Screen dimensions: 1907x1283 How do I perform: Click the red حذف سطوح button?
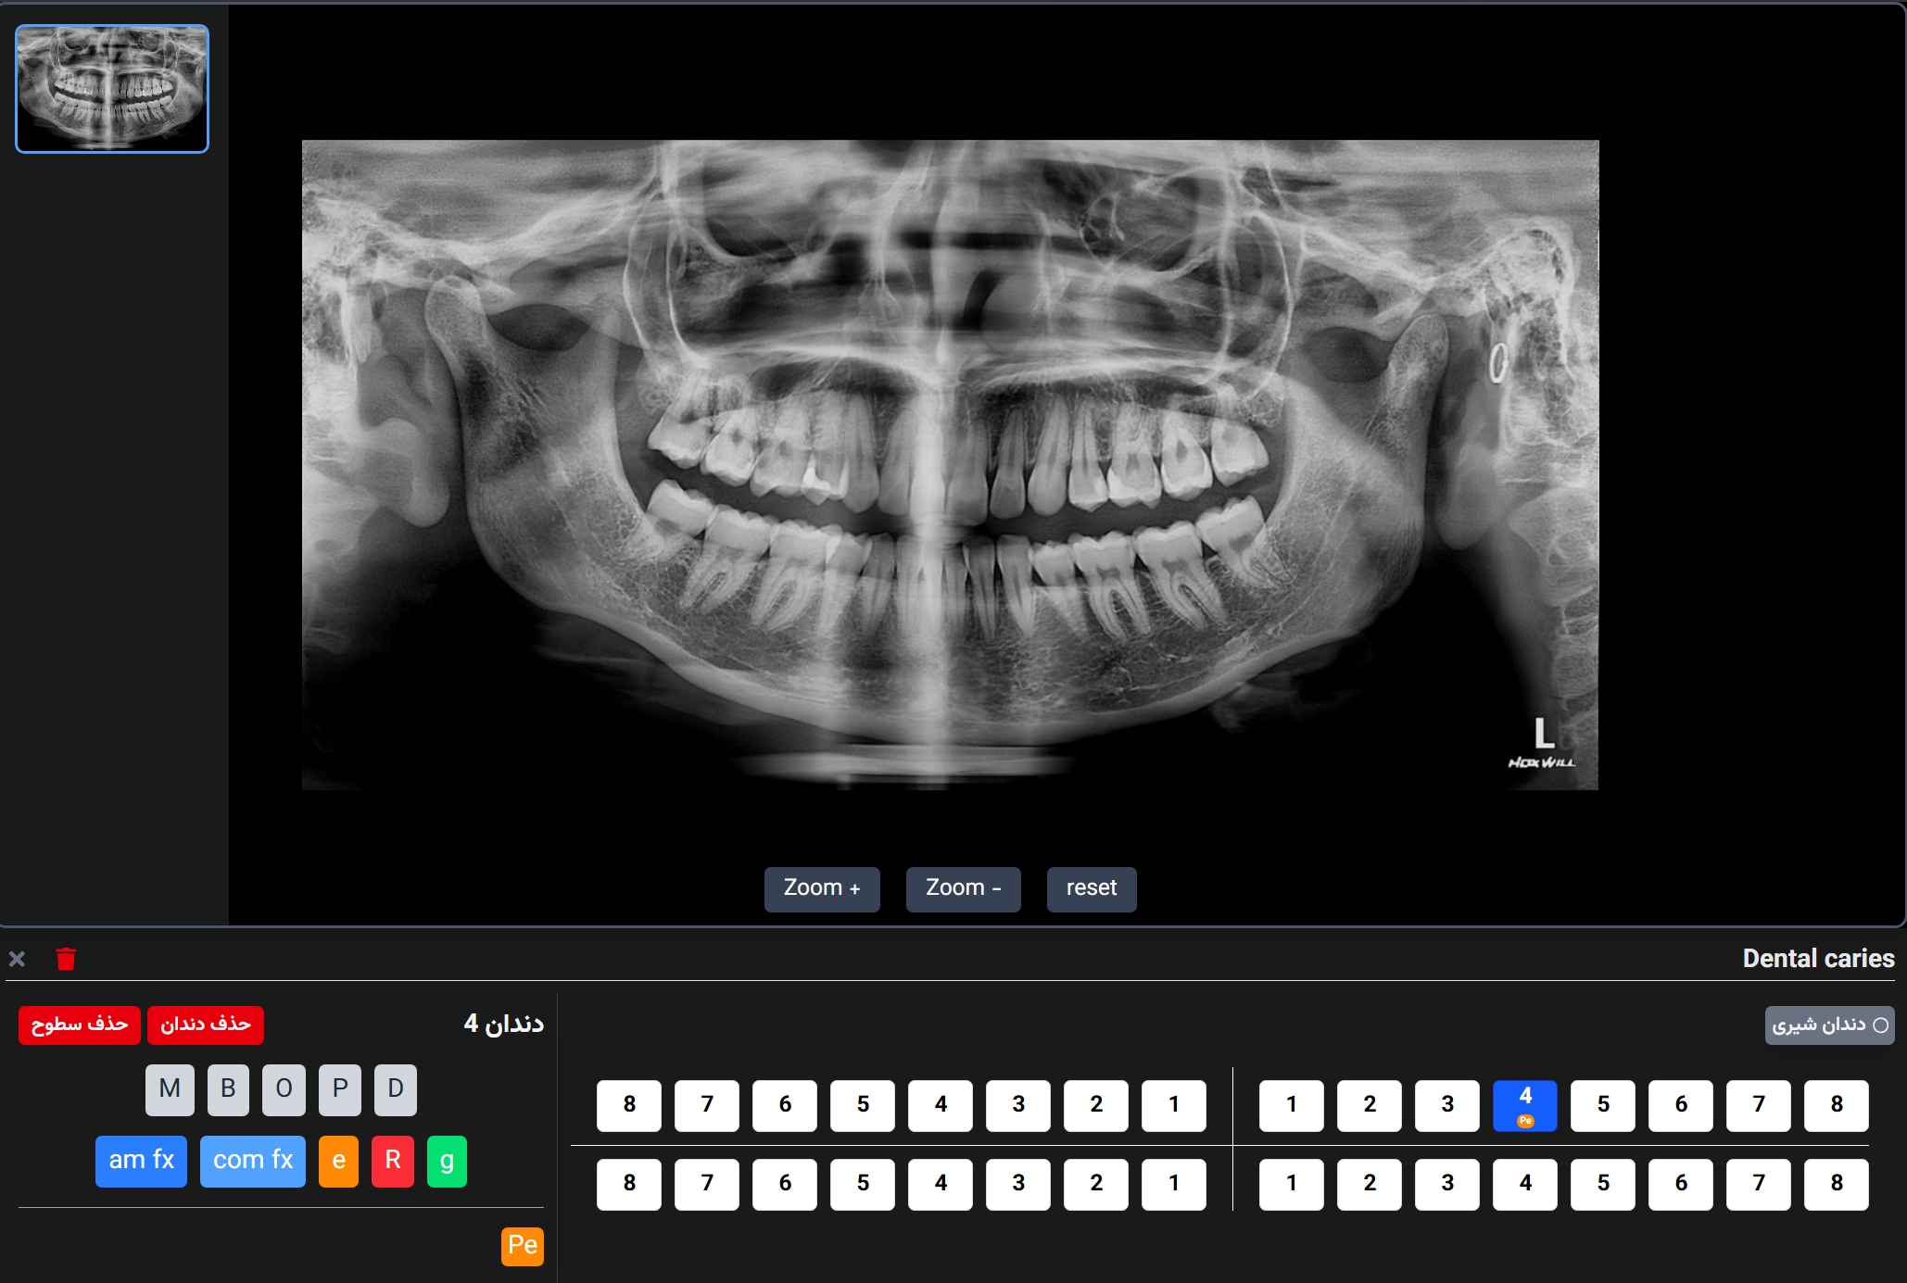[x=80, y=1025]
